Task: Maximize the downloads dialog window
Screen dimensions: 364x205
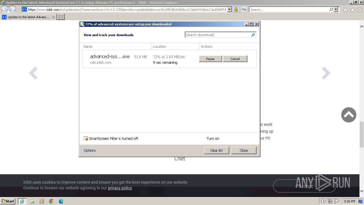Action: click(251, 24)
